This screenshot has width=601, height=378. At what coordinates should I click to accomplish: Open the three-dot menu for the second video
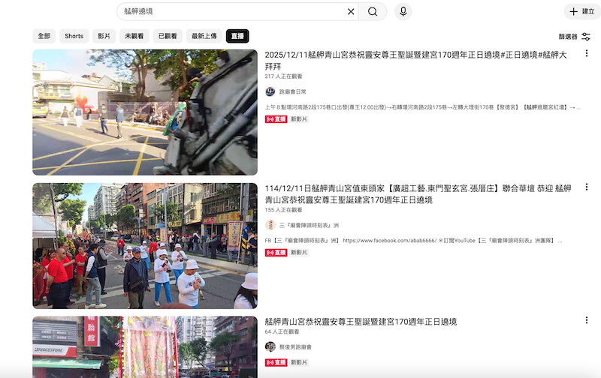tap(587, 187)
